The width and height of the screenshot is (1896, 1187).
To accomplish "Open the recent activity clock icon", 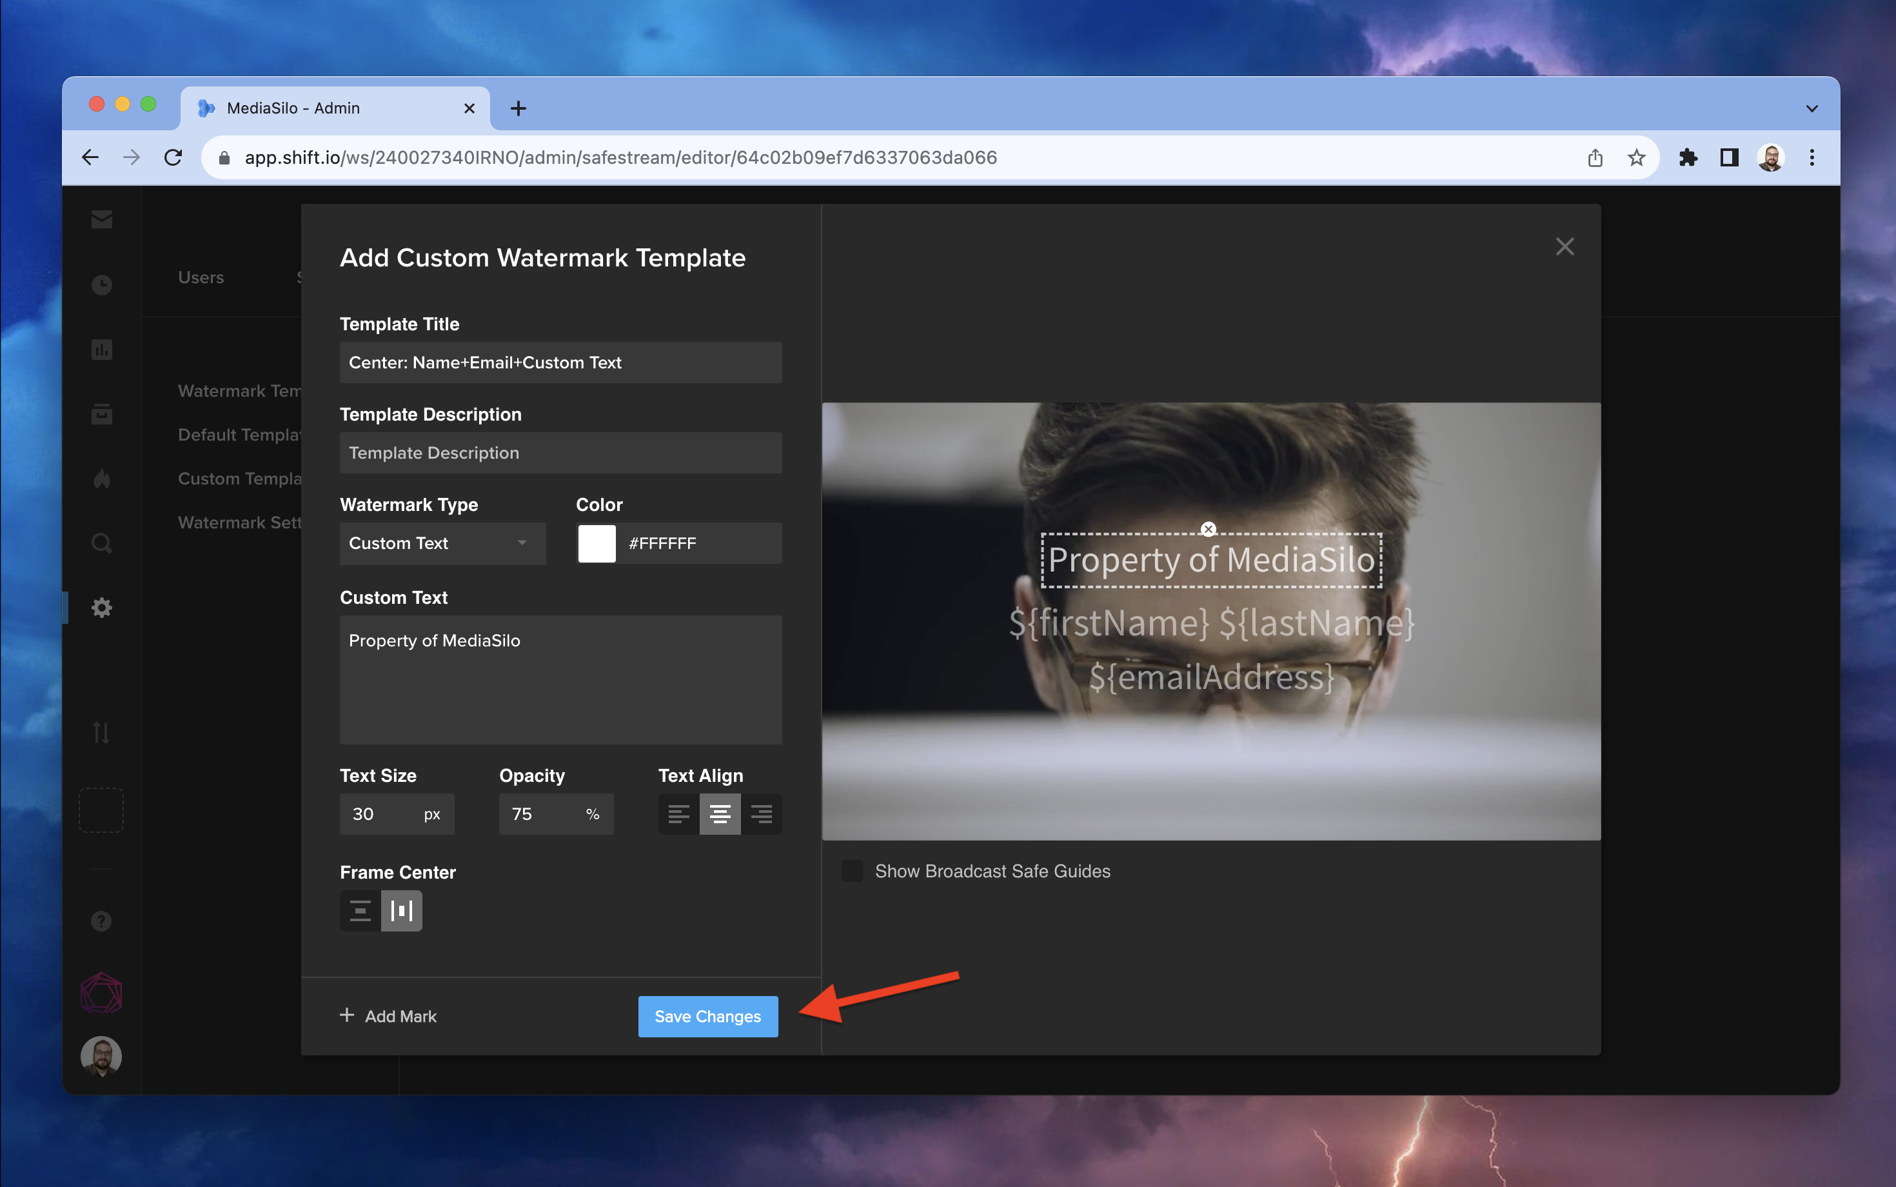I will pyautogui.click(x=101, y=284).
